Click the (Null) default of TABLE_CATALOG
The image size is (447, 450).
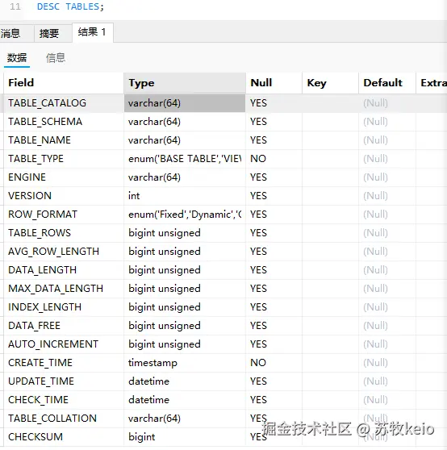[387, 103]
